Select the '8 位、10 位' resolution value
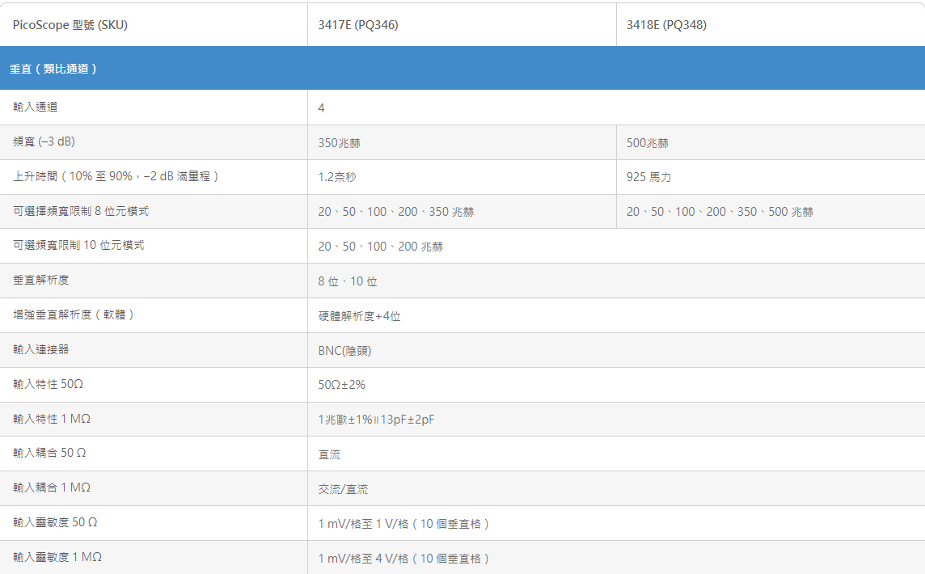The width and height of the screenshot is (925, 574). coord(348,281)
